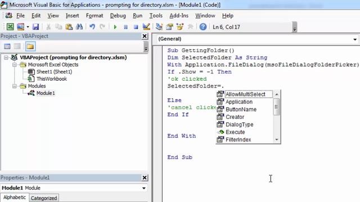Switch to Alphabetic properties tab

tap(15, 198)
